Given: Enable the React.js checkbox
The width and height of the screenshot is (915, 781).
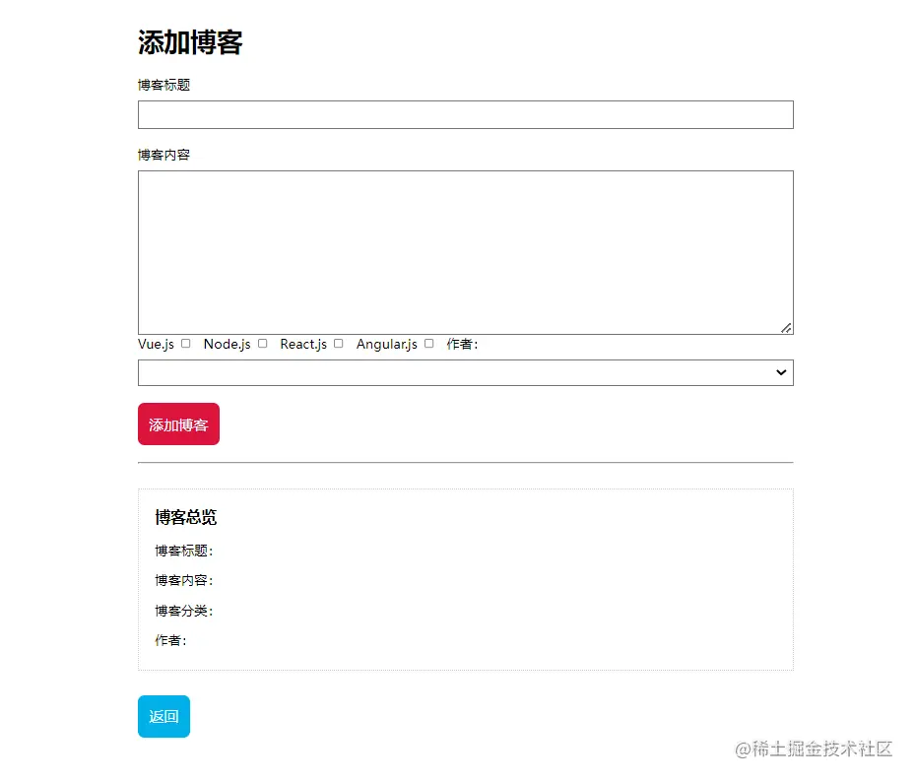Looking at the screenshot, I should 338,344.
